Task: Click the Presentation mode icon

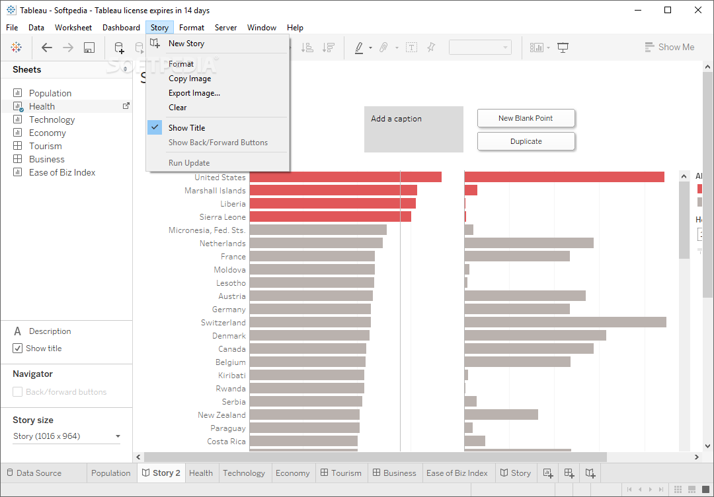Action: coord(563,48)
